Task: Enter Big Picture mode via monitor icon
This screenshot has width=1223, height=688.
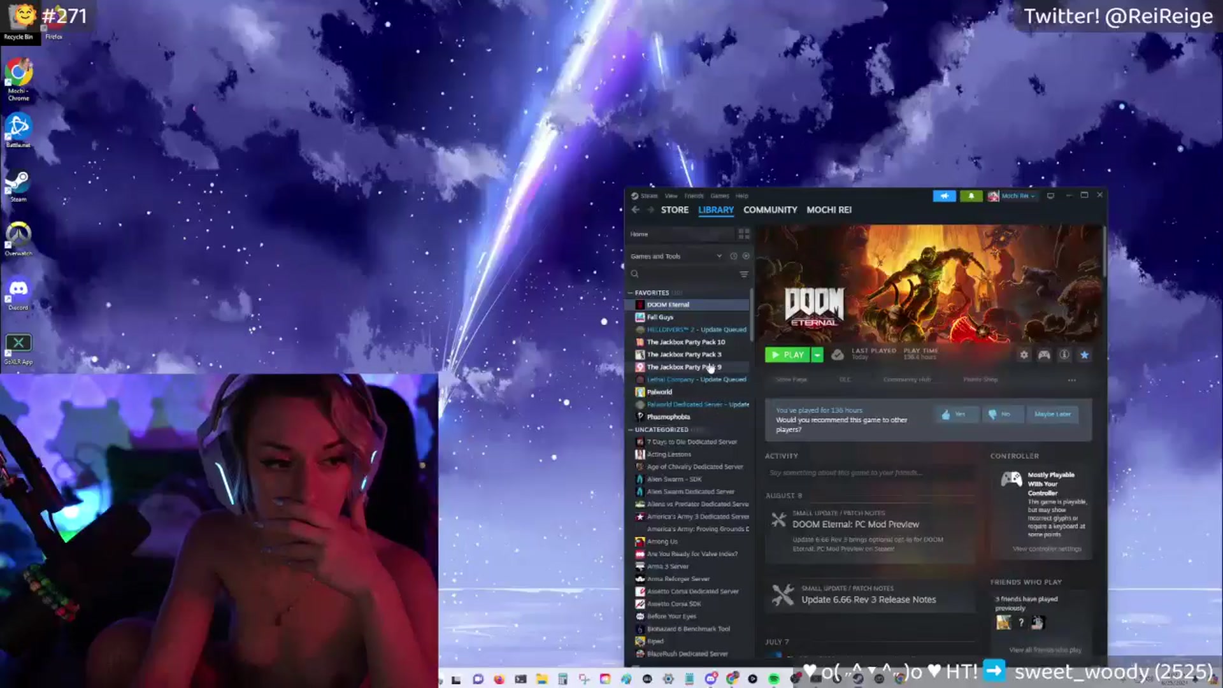Action: (1050, 196)
